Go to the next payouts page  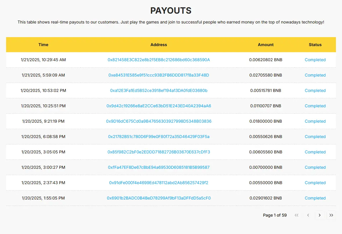[x=319, y=215]
